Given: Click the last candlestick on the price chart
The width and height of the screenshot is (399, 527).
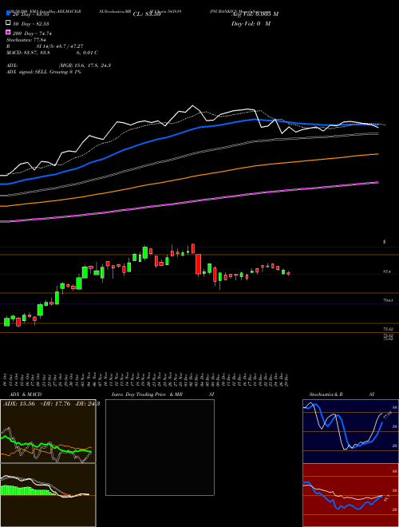Looking at the screenshot, I should click(288, 274).
